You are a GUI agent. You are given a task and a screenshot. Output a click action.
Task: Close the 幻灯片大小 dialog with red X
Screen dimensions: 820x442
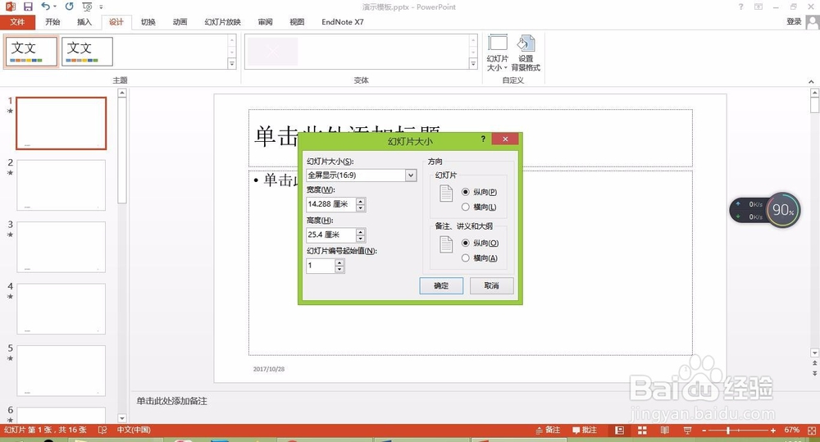pyautogui.click(x=505, y=139)
